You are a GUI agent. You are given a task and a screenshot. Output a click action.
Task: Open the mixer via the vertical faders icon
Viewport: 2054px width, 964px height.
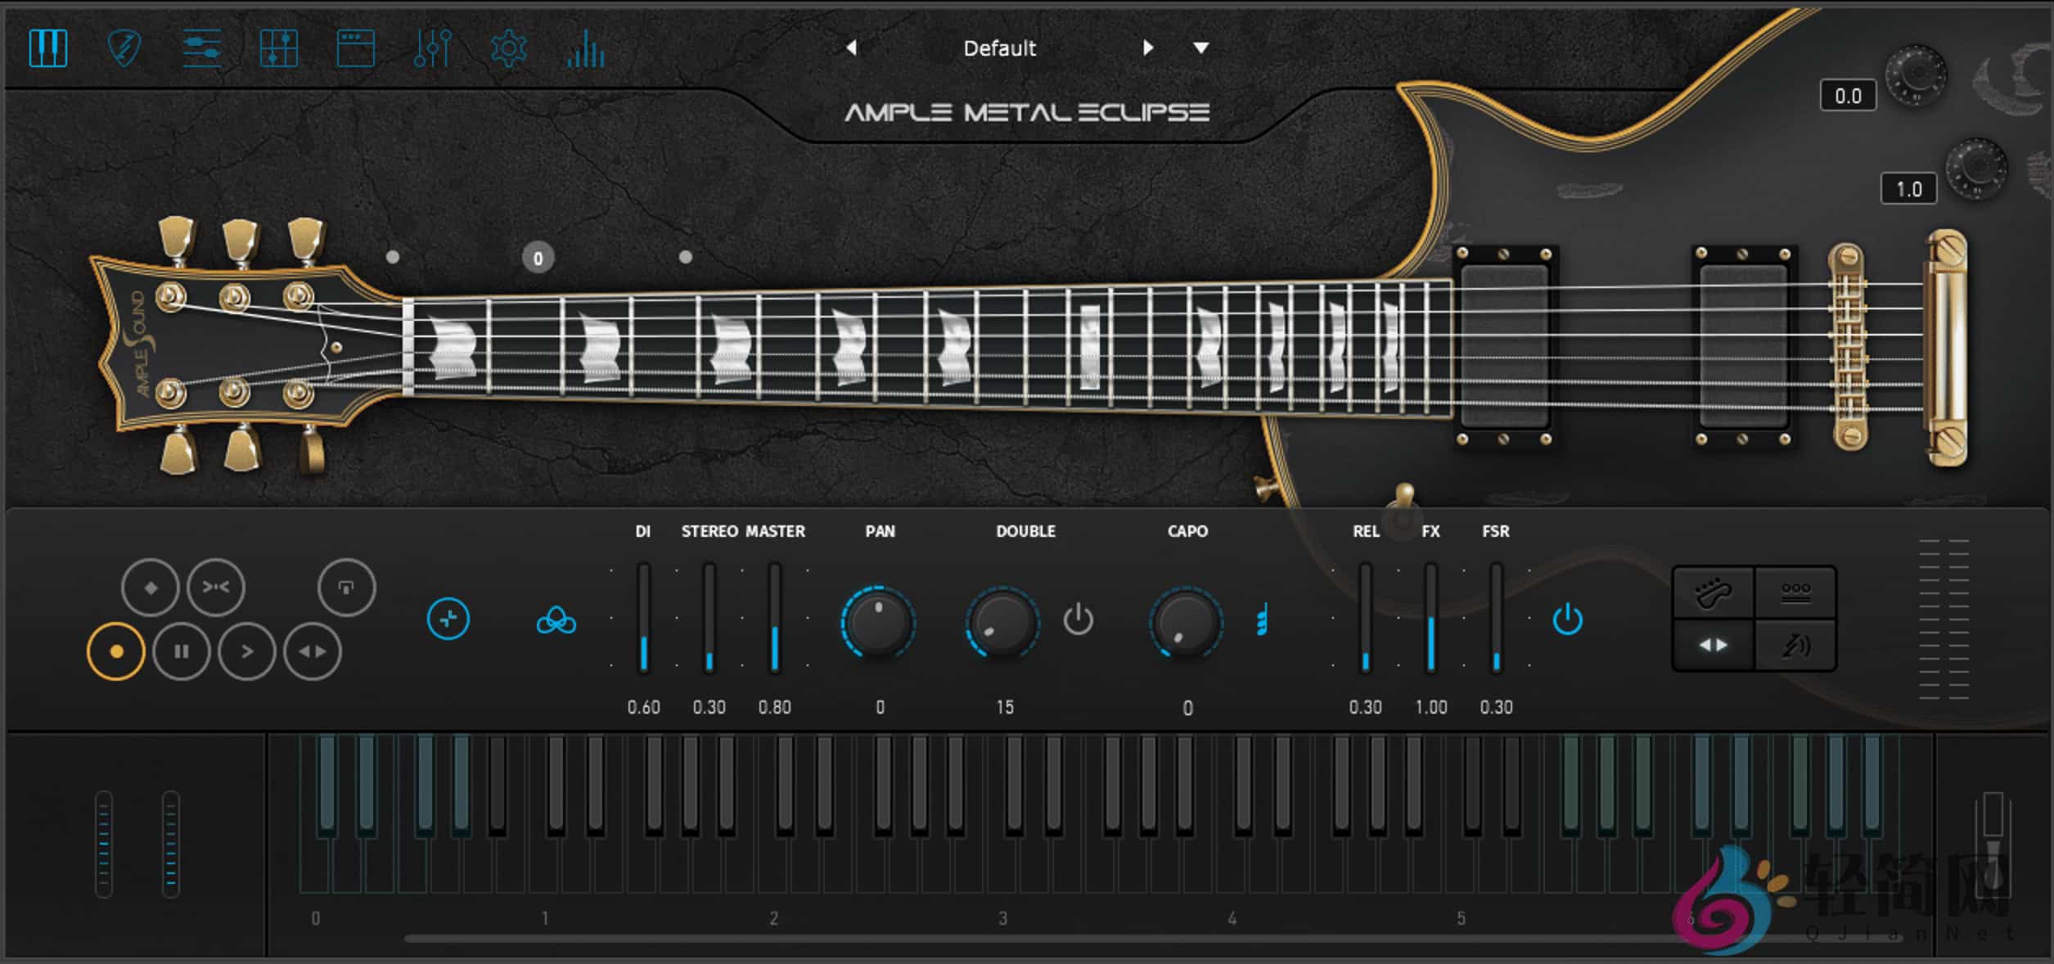pyautogui.click(x=432, y=49)
